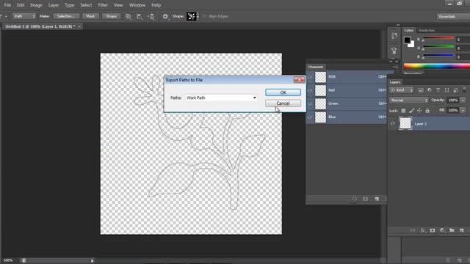The image size is (470, 264).
Task: Click the Red channel thumbnail
Action: [320, 90]
